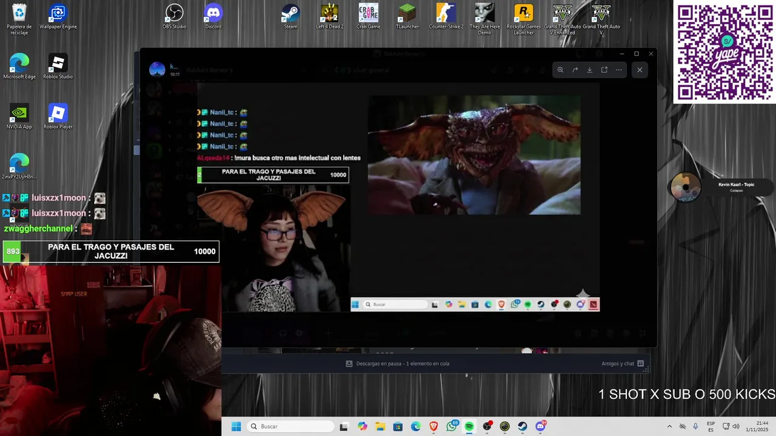Open network and volume quick settings
776x436 pixels.
pos(732,426)
